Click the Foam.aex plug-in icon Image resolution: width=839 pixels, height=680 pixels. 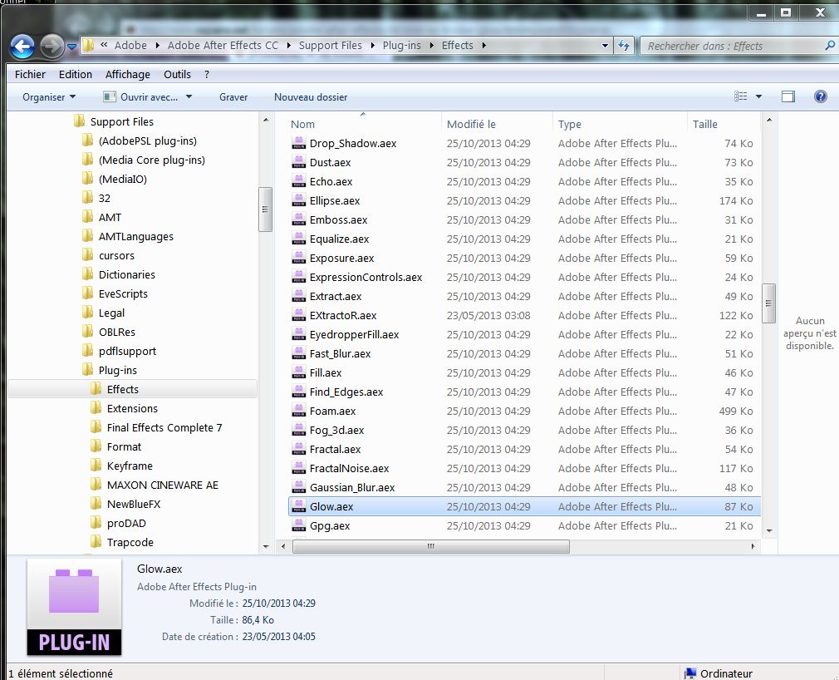pyautogui.click(x=299, y=411)
